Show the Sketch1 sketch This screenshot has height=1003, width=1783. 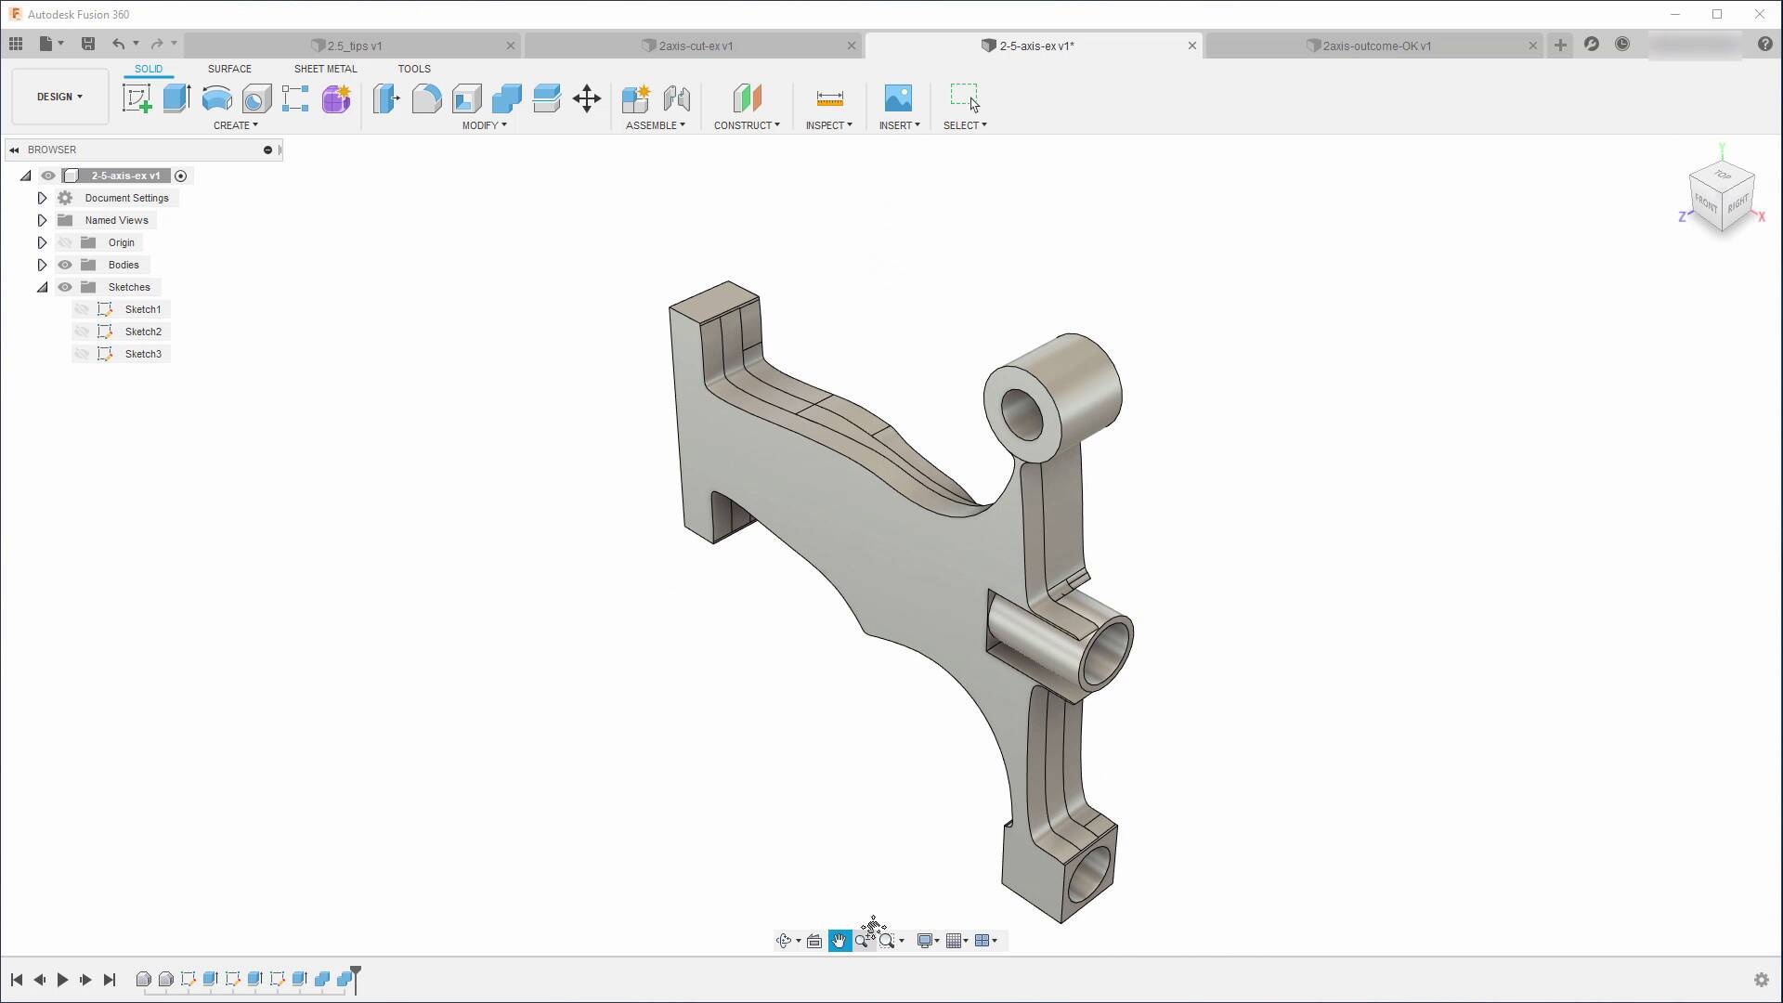(82, 308)
